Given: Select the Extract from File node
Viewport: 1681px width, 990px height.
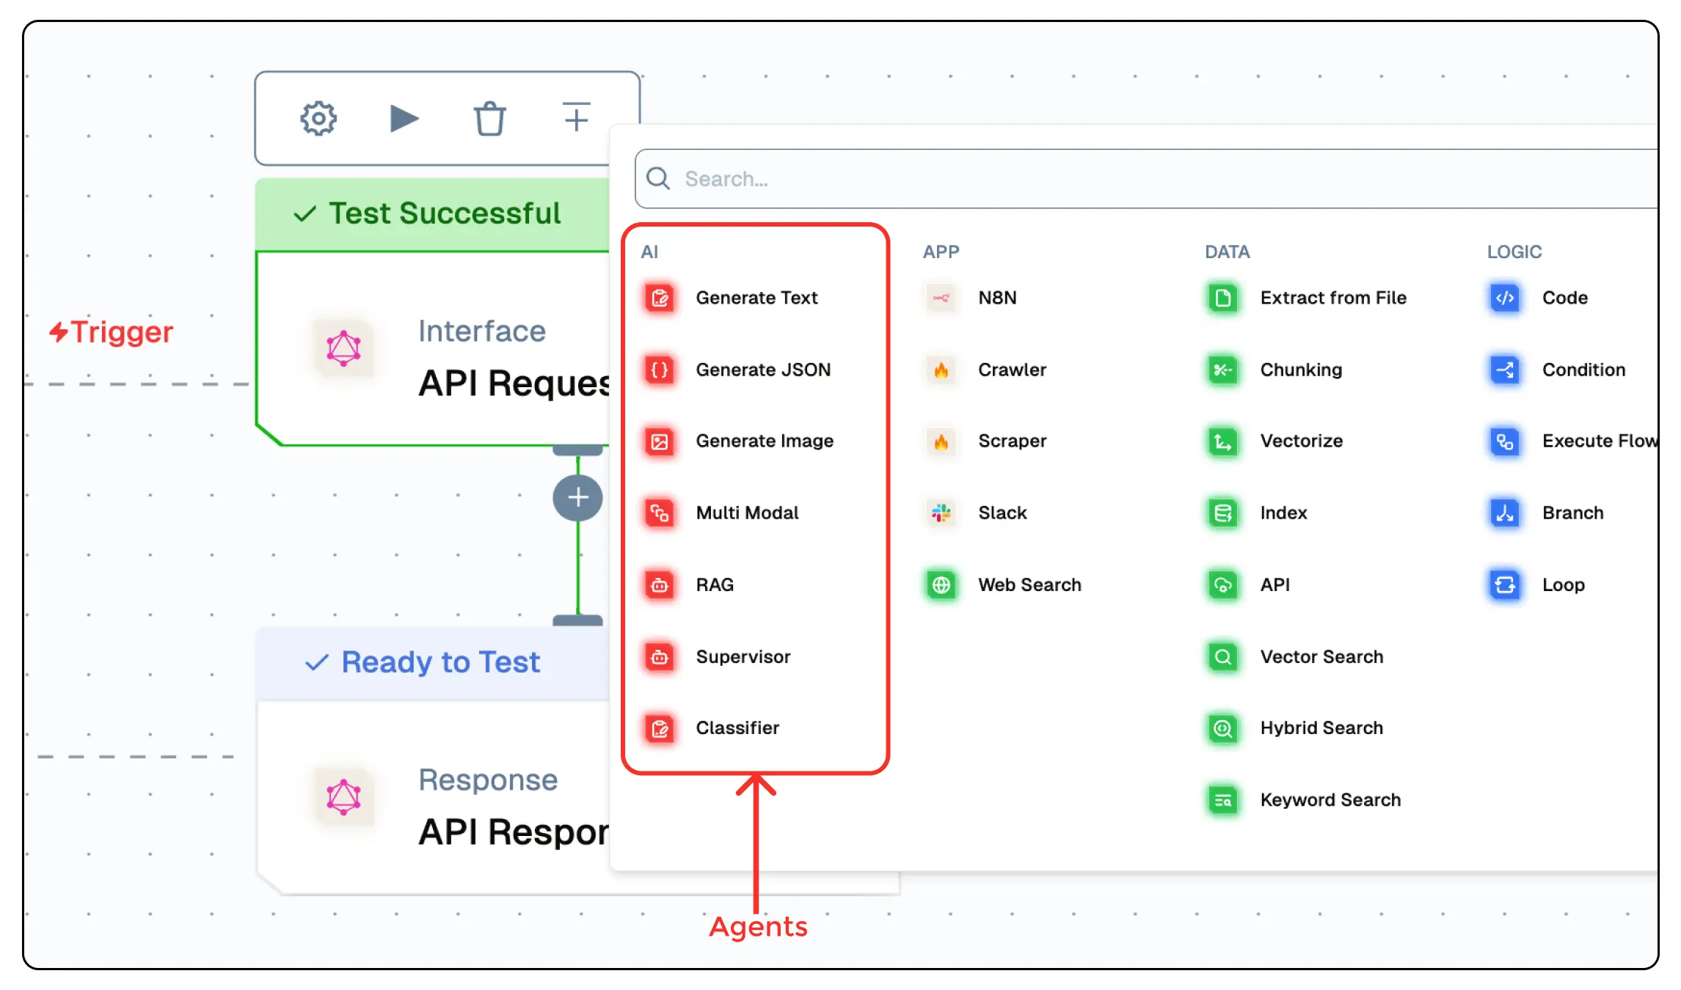Looking at the screenshot, I should click(x=1333, y=298).
